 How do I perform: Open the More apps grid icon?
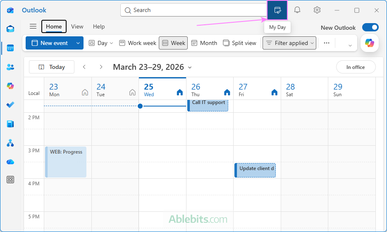[x=10, y=180]
